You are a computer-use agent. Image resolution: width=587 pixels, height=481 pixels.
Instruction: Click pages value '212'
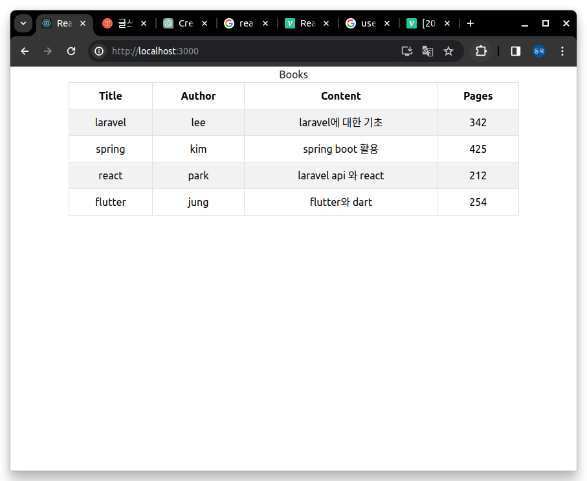pos(478,175)
